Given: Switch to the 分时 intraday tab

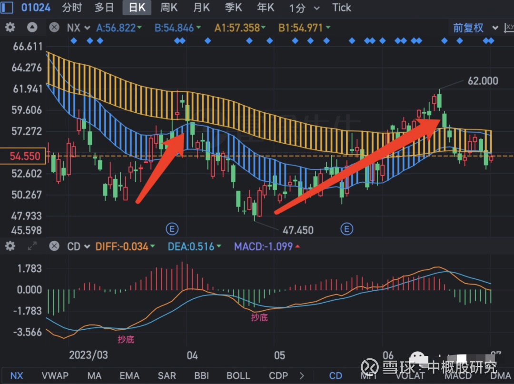Looking at the screenshot, I should click(x=71, y=8).
